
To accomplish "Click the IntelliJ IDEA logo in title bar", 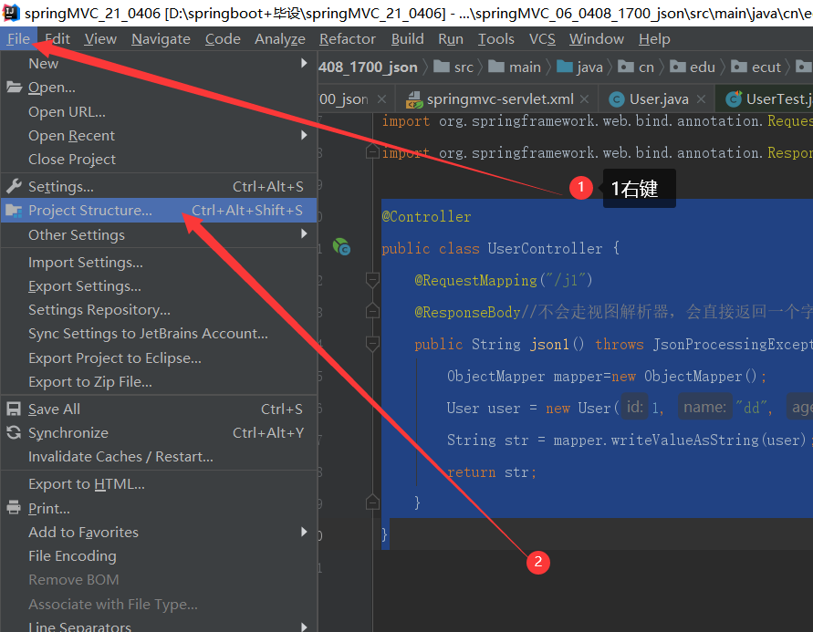I will click(x=11, y=13).
